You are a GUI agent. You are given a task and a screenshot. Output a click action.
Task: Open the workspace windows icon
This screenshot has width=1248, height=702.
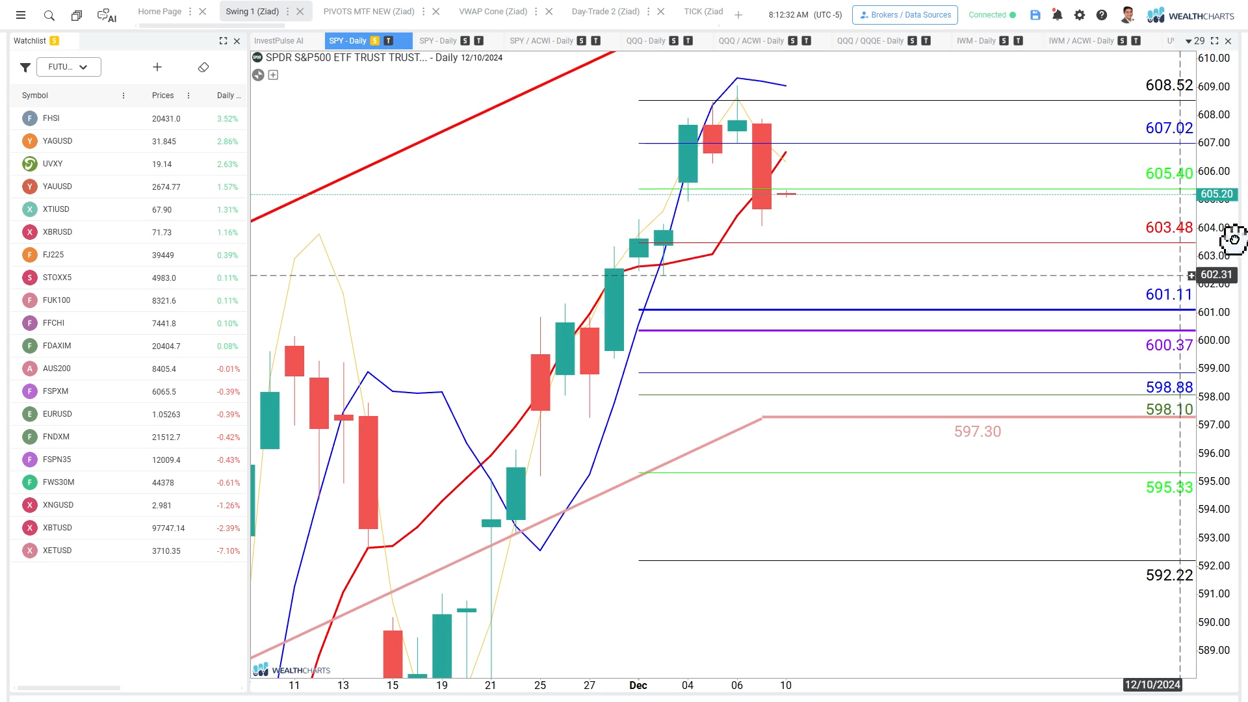pyautogui.click(x=77, y=15)
